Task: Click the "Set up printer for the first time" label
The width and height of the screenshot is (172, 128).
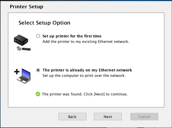Action: pyautogui.click(x=72, y=36)
